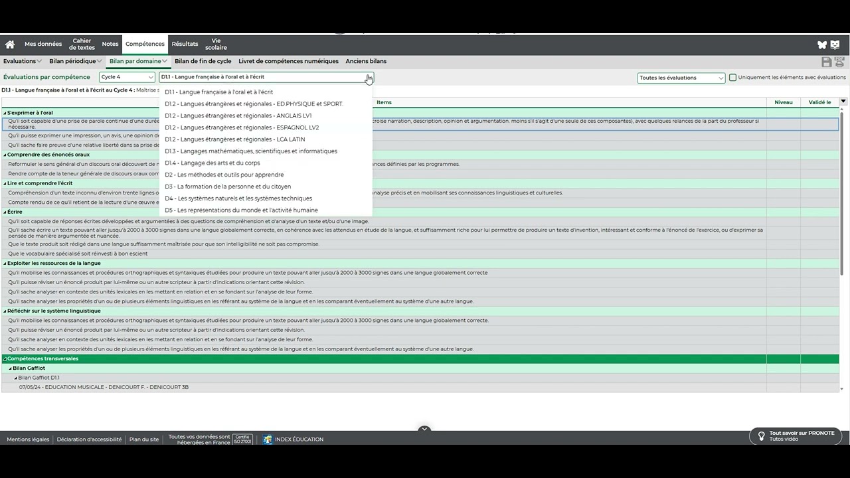Collapse the Comprendre des énoncés oraux section

click(5, 155)
